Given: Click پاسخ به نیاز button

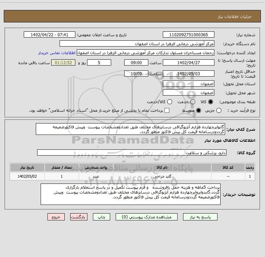Looking at the screenshot, I should 200,217.
